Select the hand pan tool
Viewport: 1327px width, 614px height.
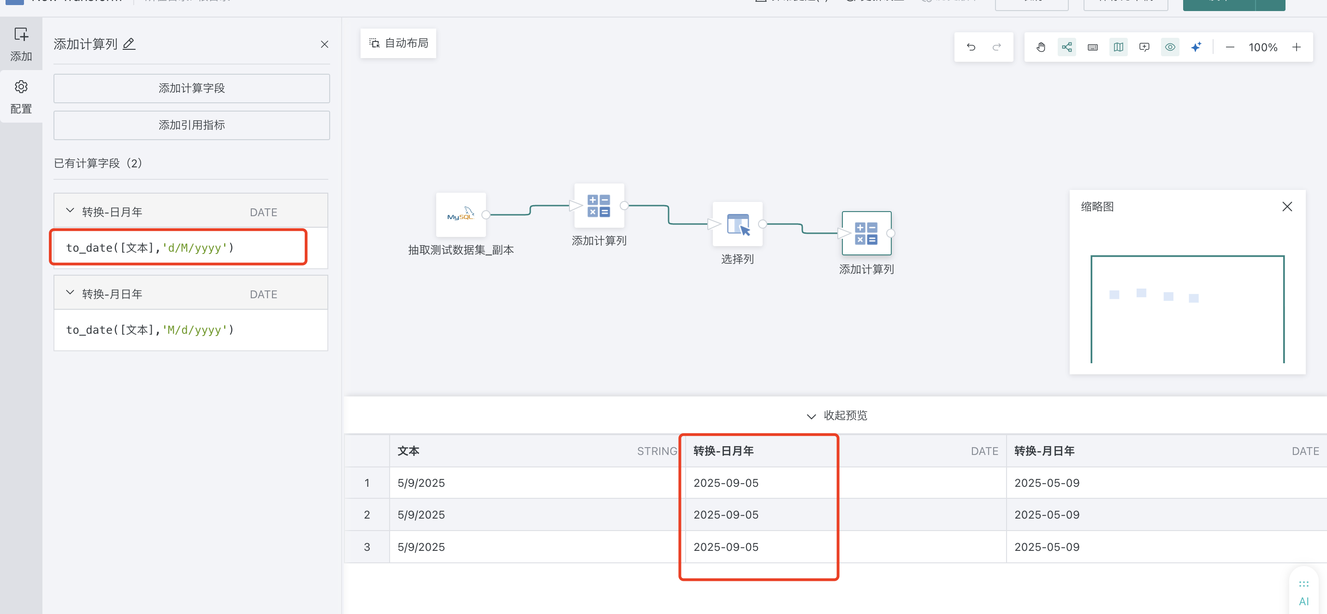[1041, 47]
